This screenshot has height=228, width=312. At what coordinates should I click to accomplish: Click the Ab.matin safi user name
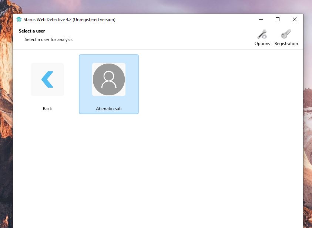pyautogui.click(x=109, y=109)
